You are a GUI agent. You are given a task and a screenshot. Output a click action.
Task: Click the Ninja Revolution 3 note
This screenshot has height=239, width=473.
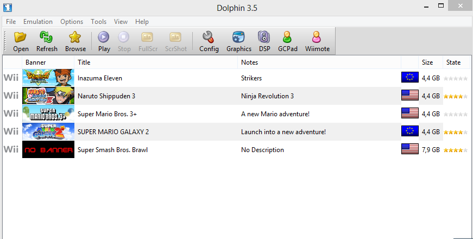(x=267, y=96)
